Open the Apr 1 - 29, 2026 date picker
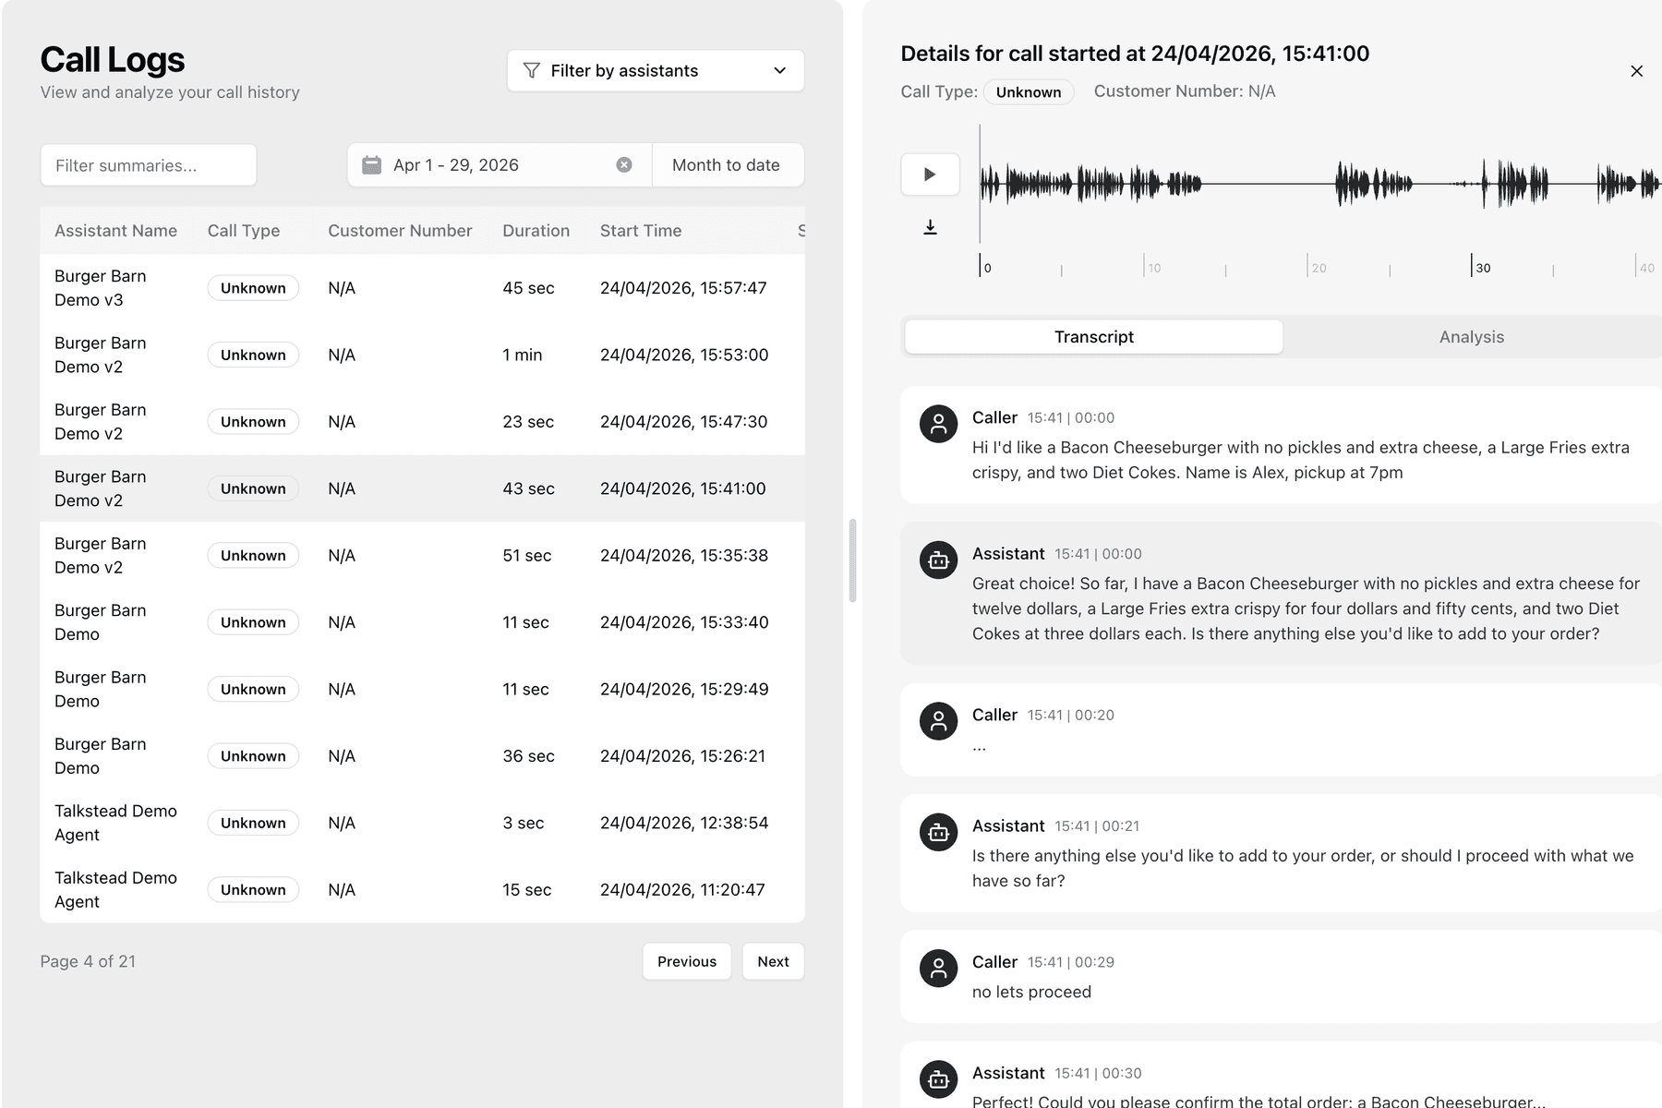The height and width of the screenshot is (1108, 1662). (x=455, y=164)
